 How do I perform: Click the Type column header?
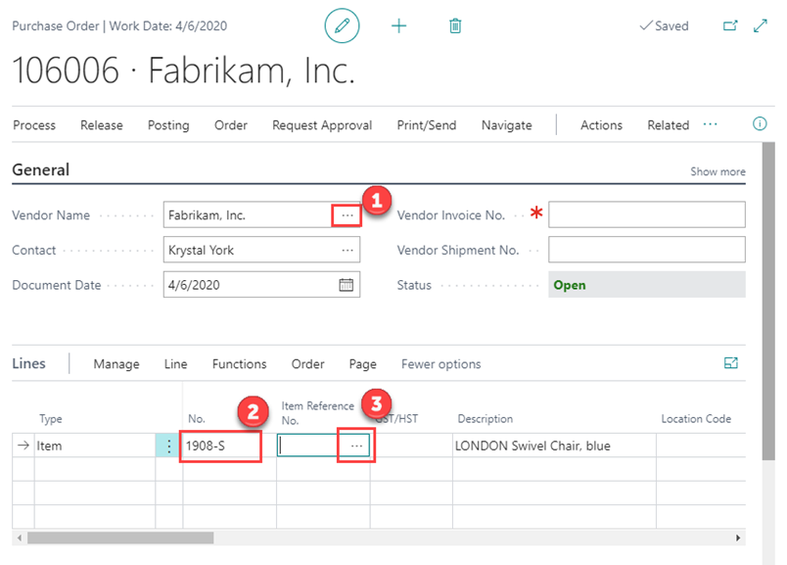pyautogui.click(x=51, y=419)
